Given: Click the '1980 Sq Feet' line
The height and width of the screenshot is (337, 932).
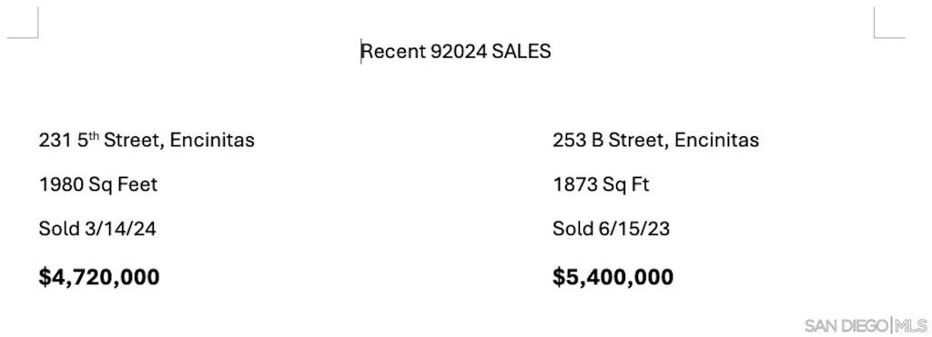Looking at the screenshot, I should click(98, 184).
